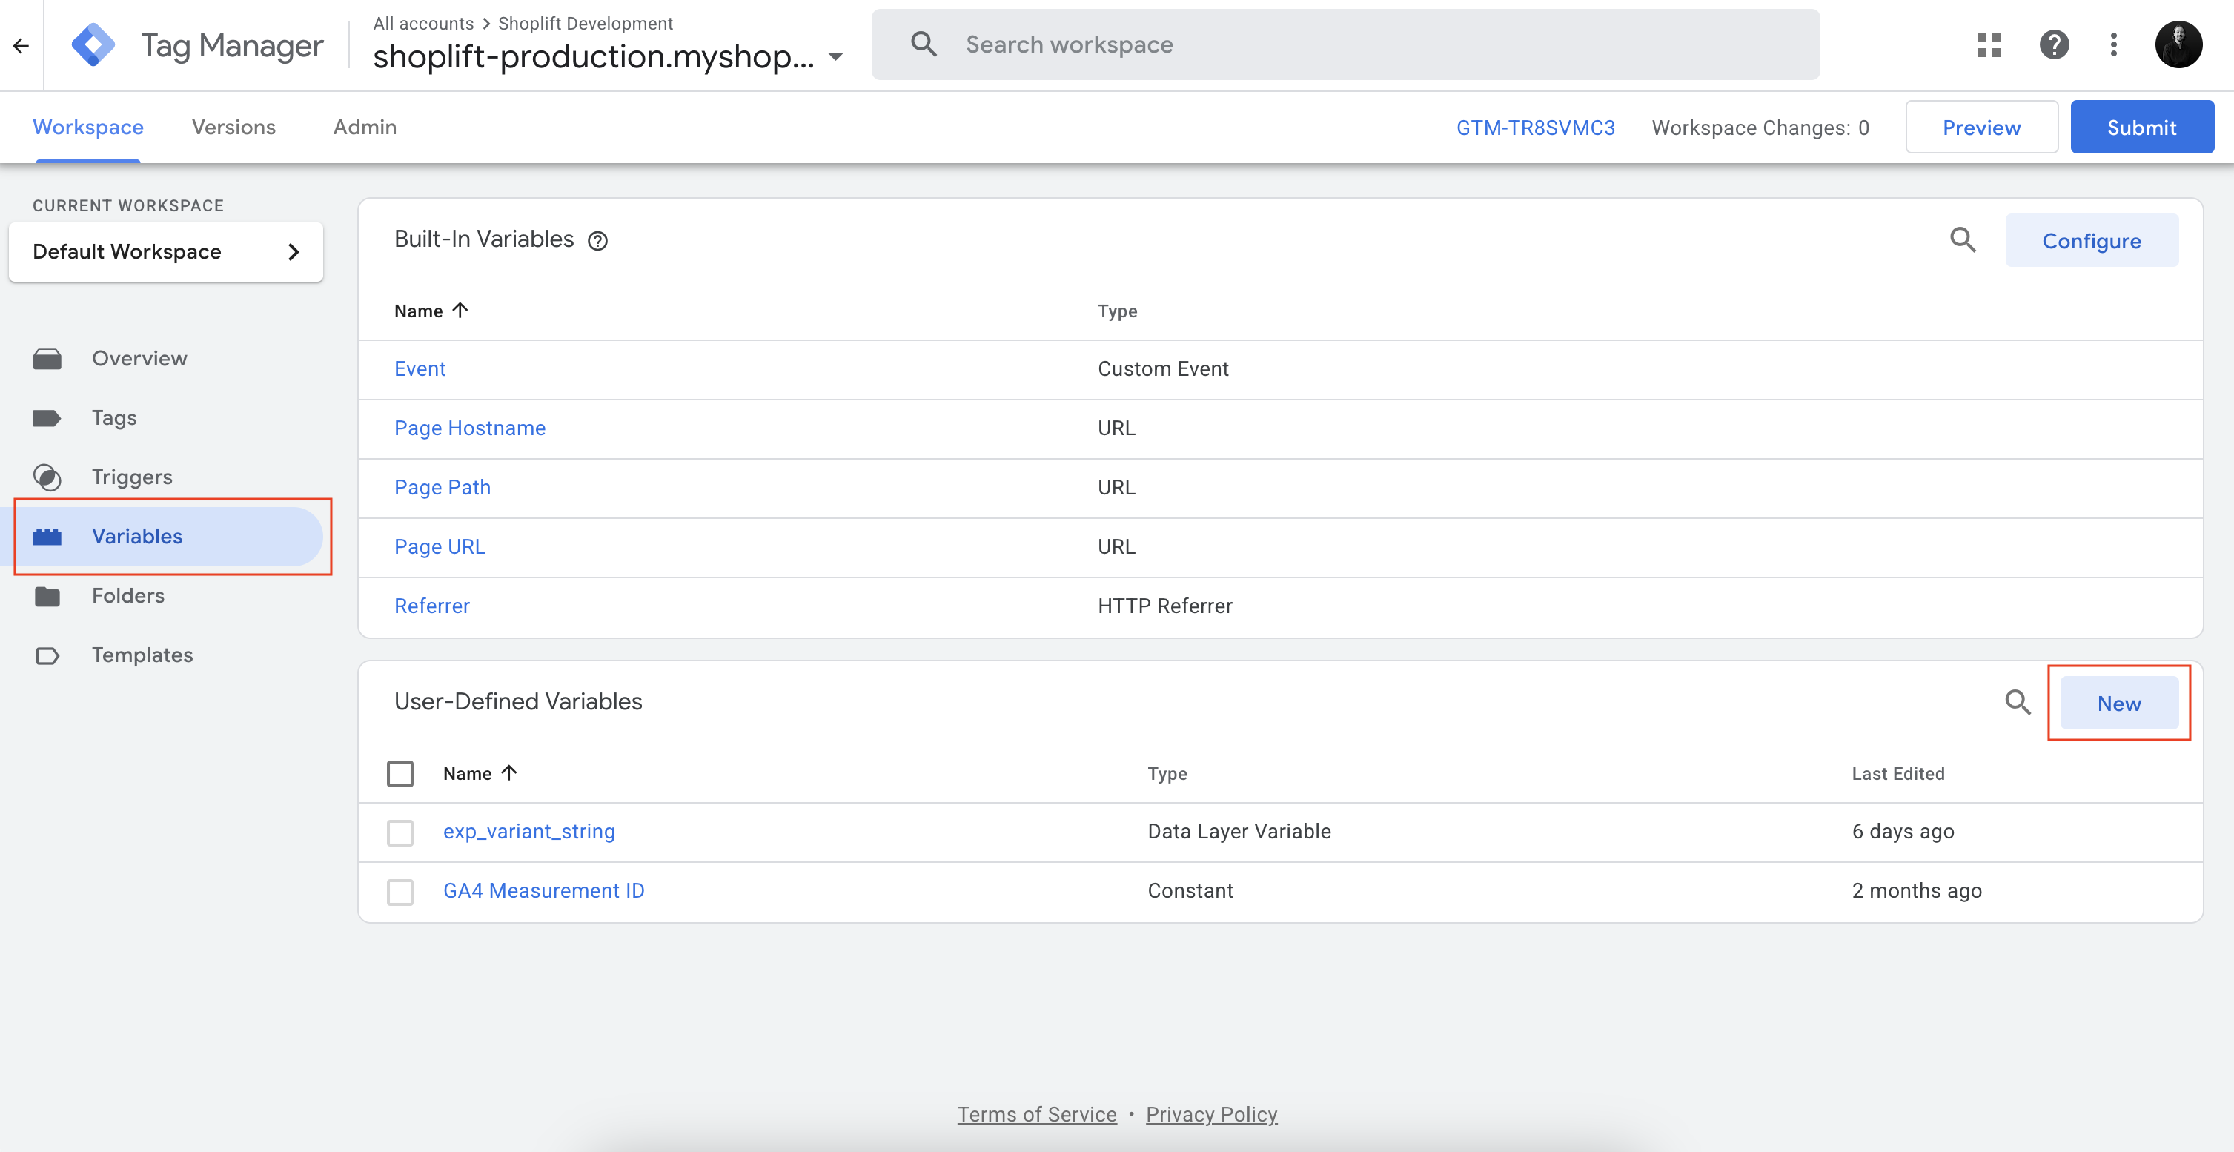The width and height of the screenshot is (2234, 1152).
Task: Sort built-in variables by Name arrow
Action: tap(460, 311)
